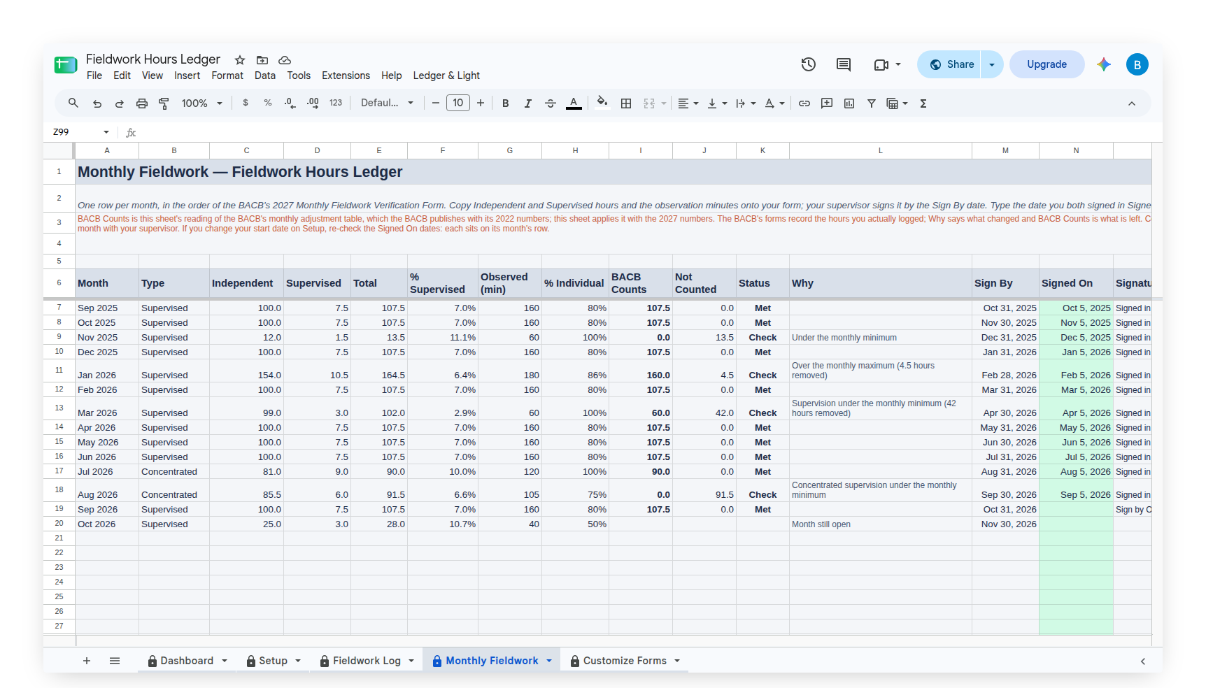Open the borders tool
The width and height of the screenshot is (1206, 688).
pos(626,103)
